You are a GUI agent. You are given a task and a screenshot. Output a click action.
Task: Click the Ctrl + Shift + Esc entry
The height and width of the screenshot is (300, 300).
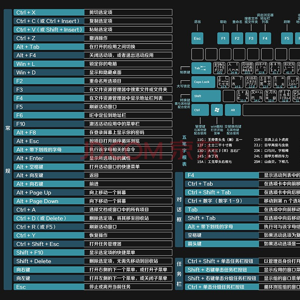[x=49, y=244]
